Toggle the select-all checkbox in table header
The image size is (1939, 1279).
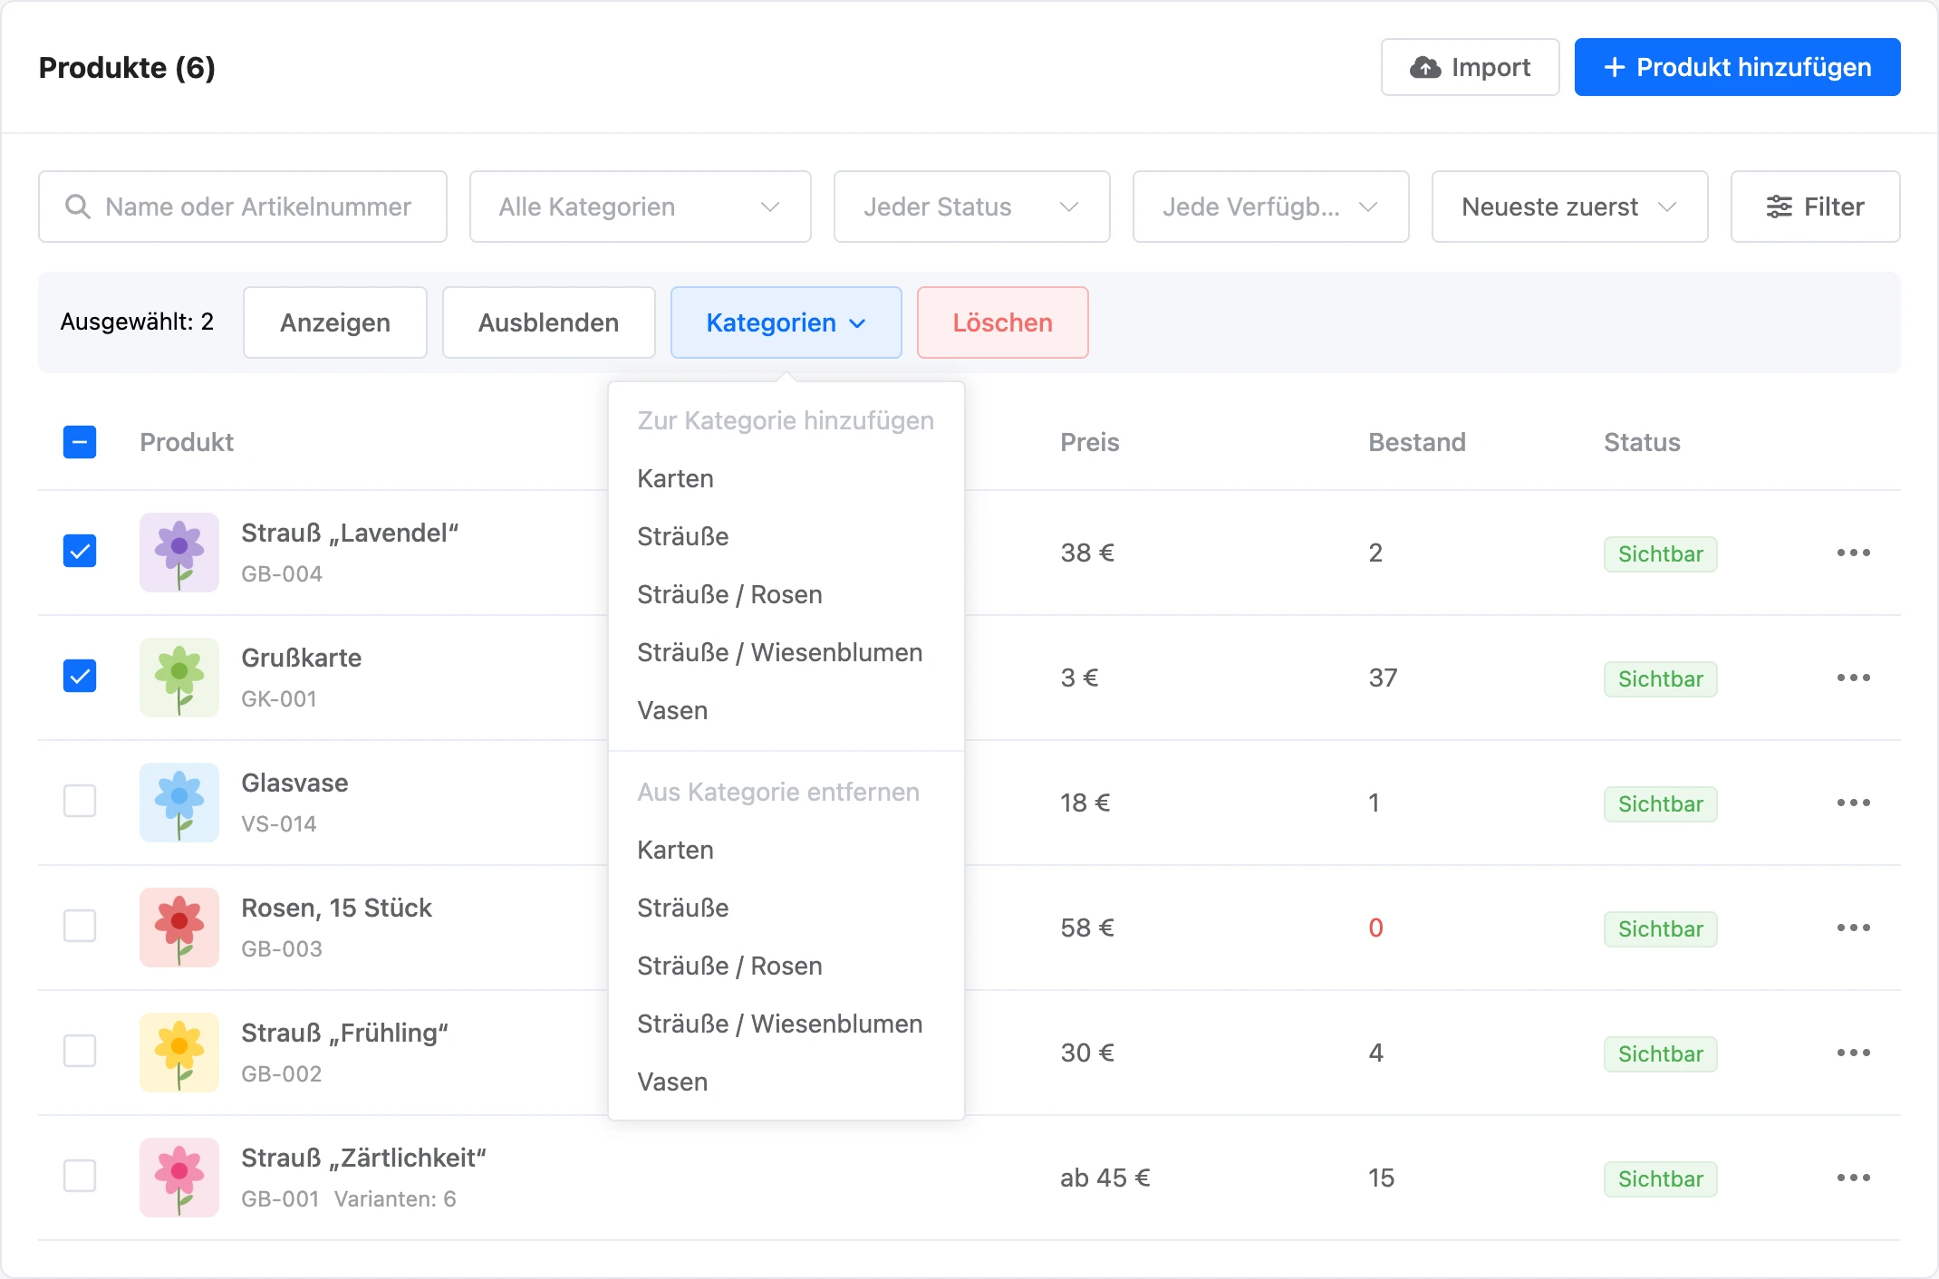(x=80, y=442)
